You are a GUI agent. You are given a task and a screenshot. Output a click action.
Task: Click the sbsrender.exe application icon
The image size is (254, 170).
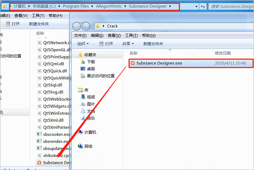click(39, 141)
